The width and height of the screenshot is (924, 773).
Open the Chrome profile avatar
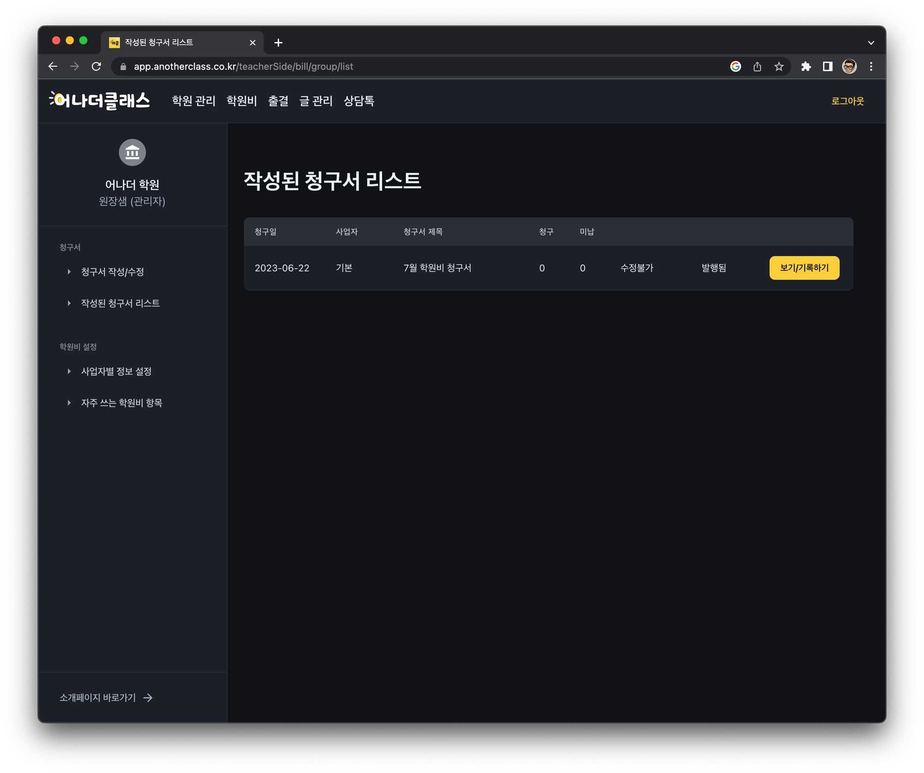pos(849,67)
